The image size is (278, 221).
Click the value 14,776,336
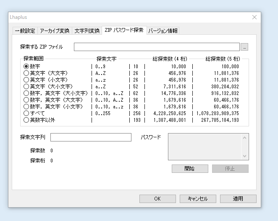pos(173,93)
